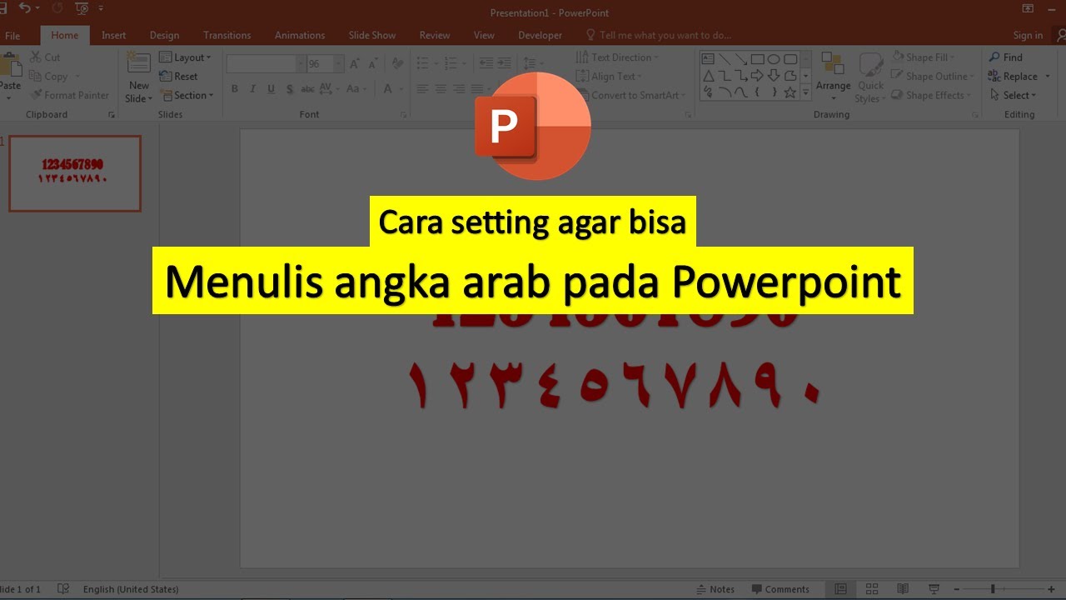Viewport: 1066px width, 600px height.
Task: Select the Text Box shape
Action: (x=708, y=59)
